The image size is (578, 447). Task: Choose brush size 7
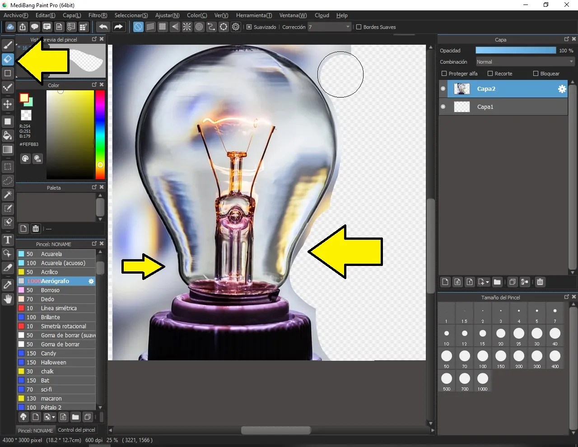(x=555, y=313)
